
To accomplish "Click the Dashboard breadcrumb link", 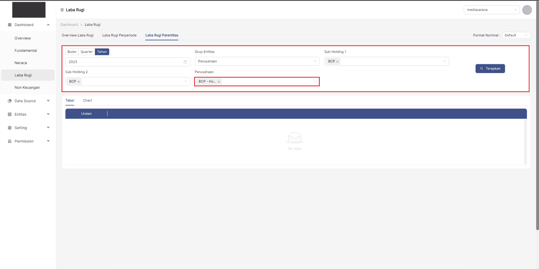I will pos(69,25).
